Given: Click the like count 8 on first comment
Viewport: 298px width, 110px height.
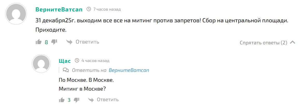Looking at the screenshot, I should coord(46,42).
